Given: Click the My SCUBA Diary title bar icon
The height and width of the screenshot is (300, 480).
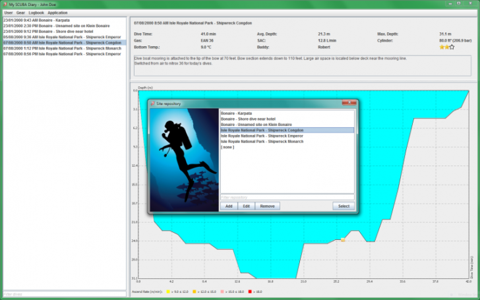Looking at the screenshot, I should [x=5, y=5].
